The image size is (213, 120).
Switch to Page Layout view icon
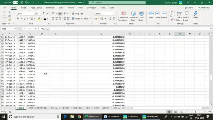pyautogui.click(x=175, y=112)
